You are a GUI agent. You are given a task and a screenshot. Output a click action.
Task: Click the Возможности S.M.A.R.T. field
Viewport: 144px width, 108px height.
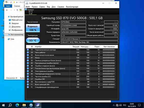click(89, 42)
